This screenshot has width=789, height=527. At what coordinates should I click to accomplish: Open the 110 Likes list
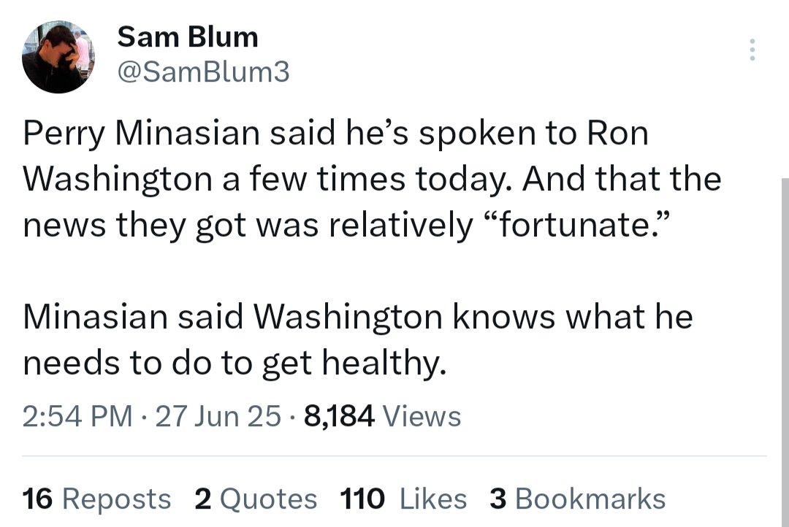[403, 499]
